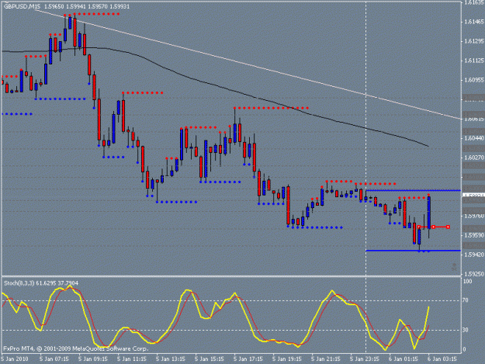This screenshot has width=485, height=364.
Task: Click the 6 Jan 01:15 time label
Action: pyautogui.click(x=404, y=359)
